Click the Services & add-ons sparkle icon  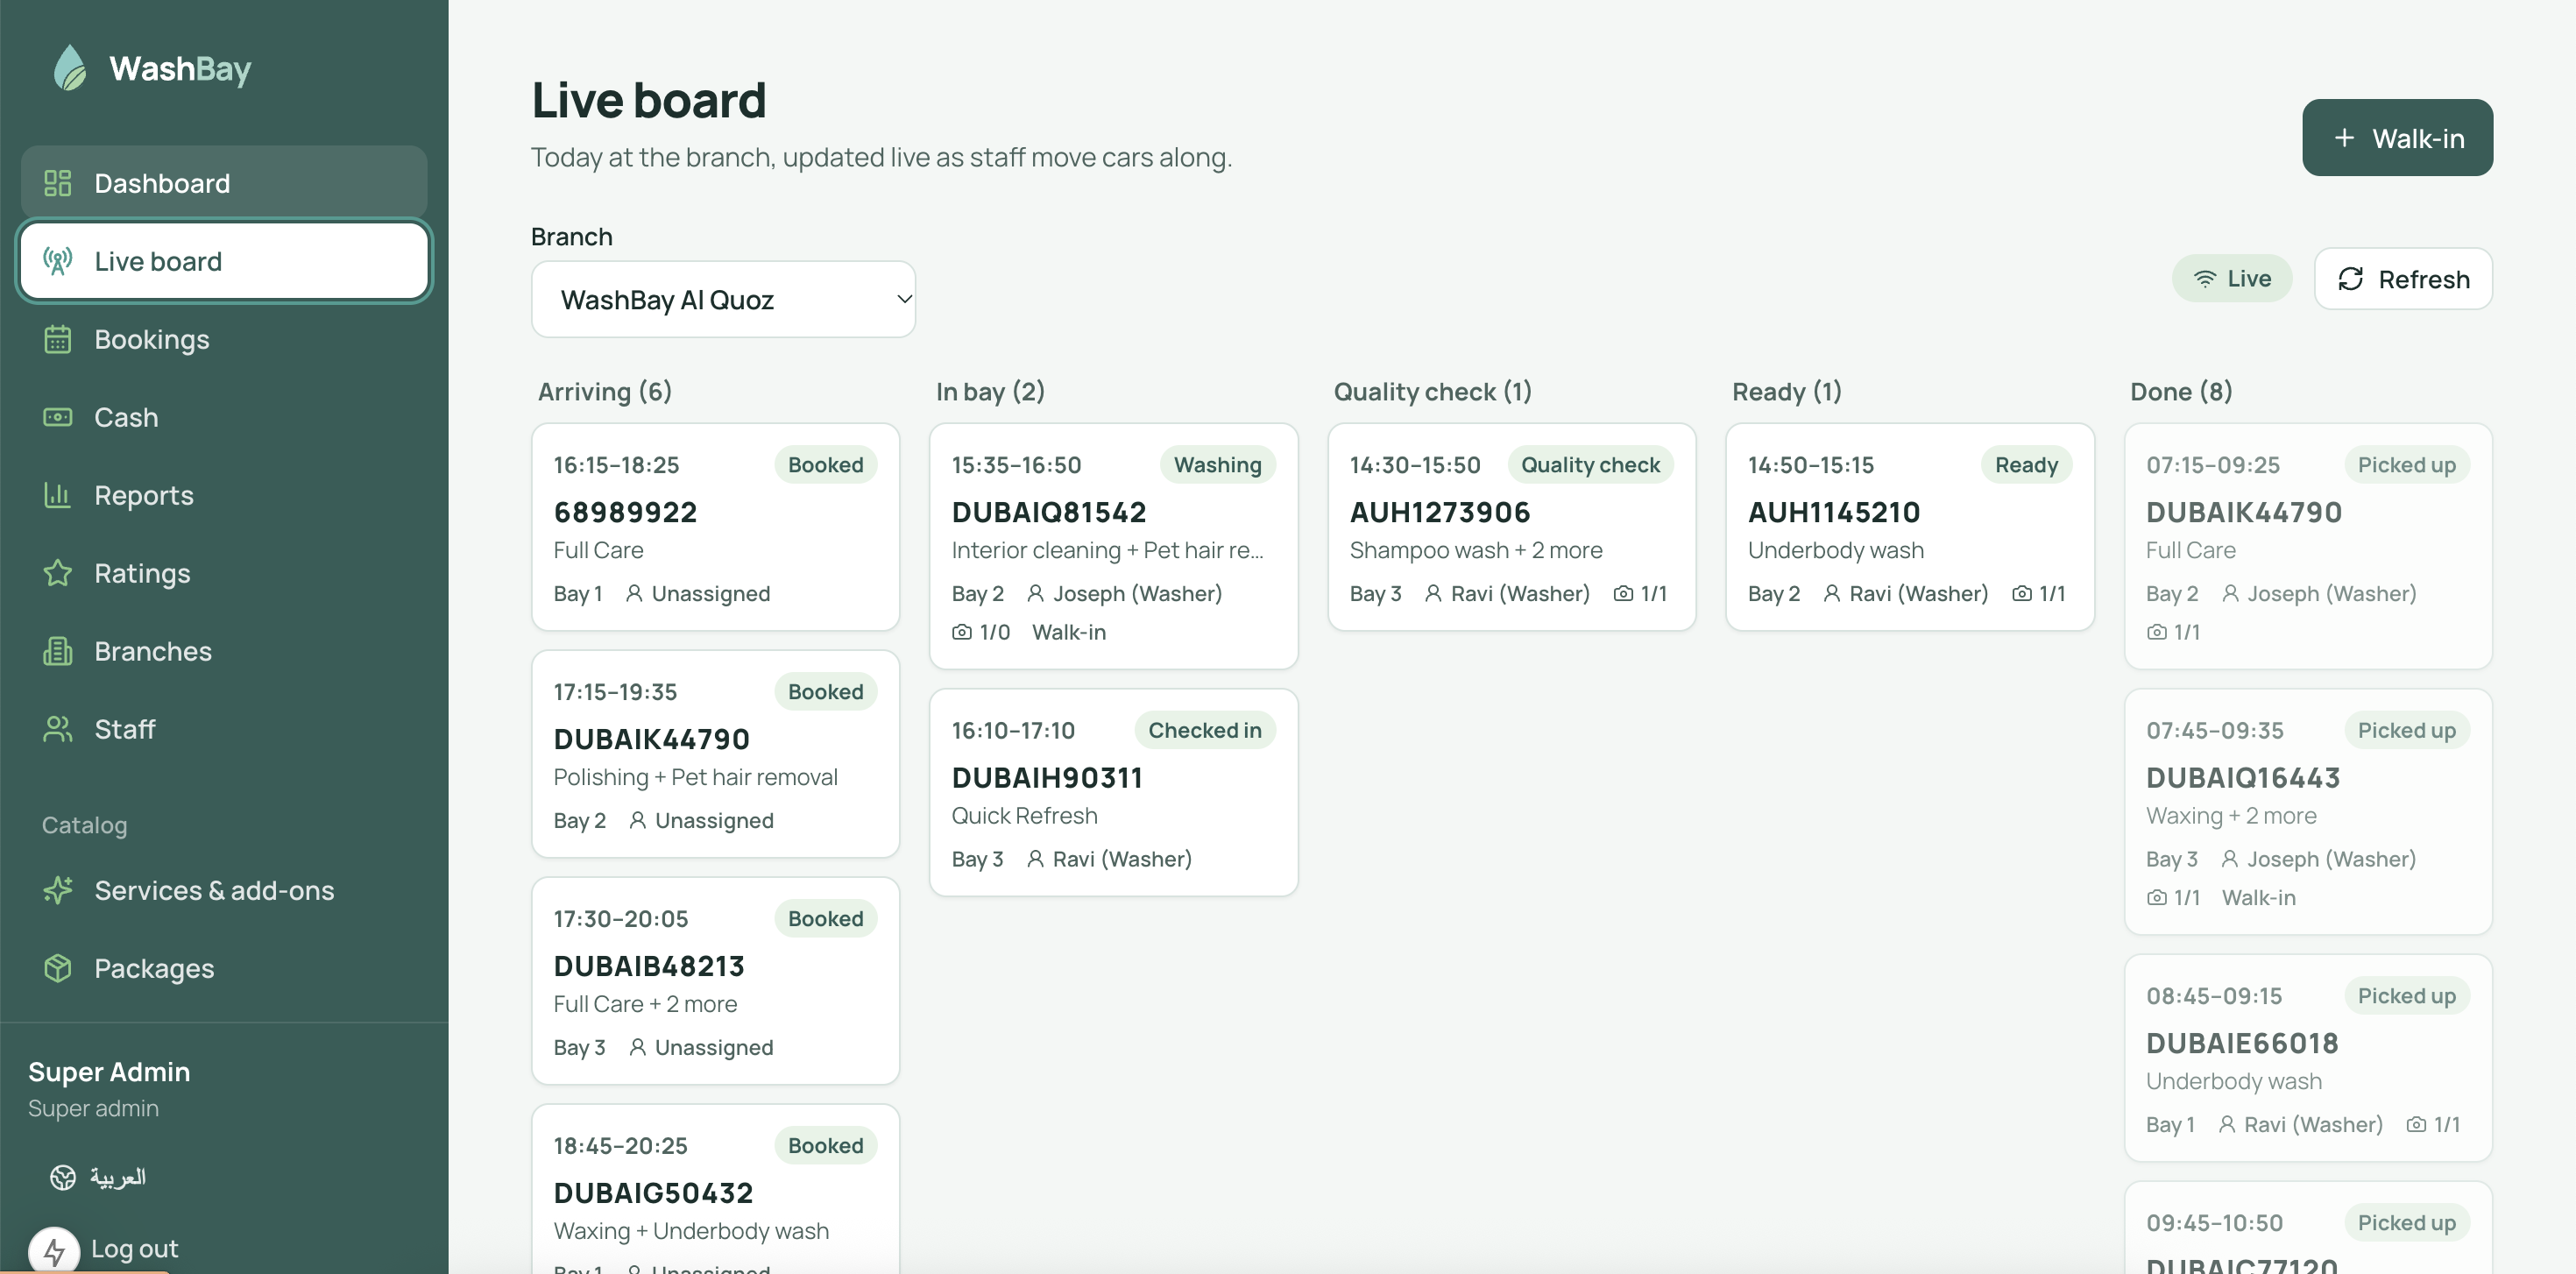click(x=58, y=890)
